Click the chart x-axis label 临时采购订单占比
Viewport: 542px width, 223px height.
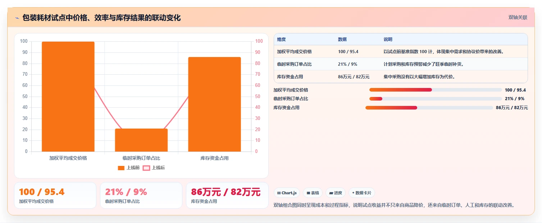pyautogui.click(x=141, y=158)
